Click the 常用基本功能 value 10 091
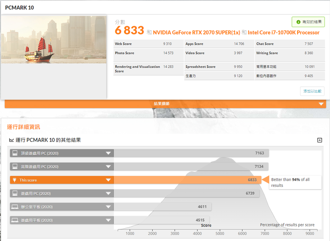The image size is (330, 241). click(309, 67)
